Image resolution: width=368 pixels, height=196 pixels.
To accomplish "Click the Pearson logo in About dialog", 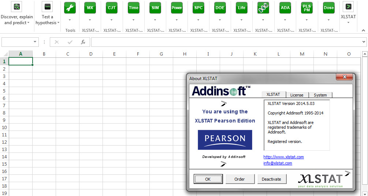I will coord(225,140).
